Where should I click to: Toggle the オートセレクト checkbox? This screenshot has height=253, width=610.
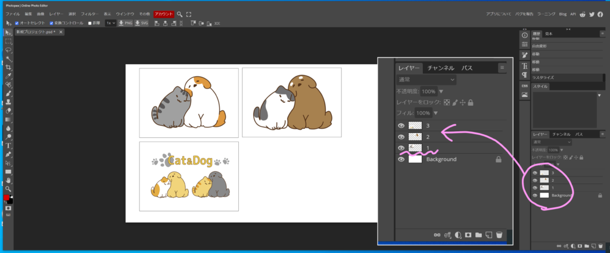coord(15,23)
